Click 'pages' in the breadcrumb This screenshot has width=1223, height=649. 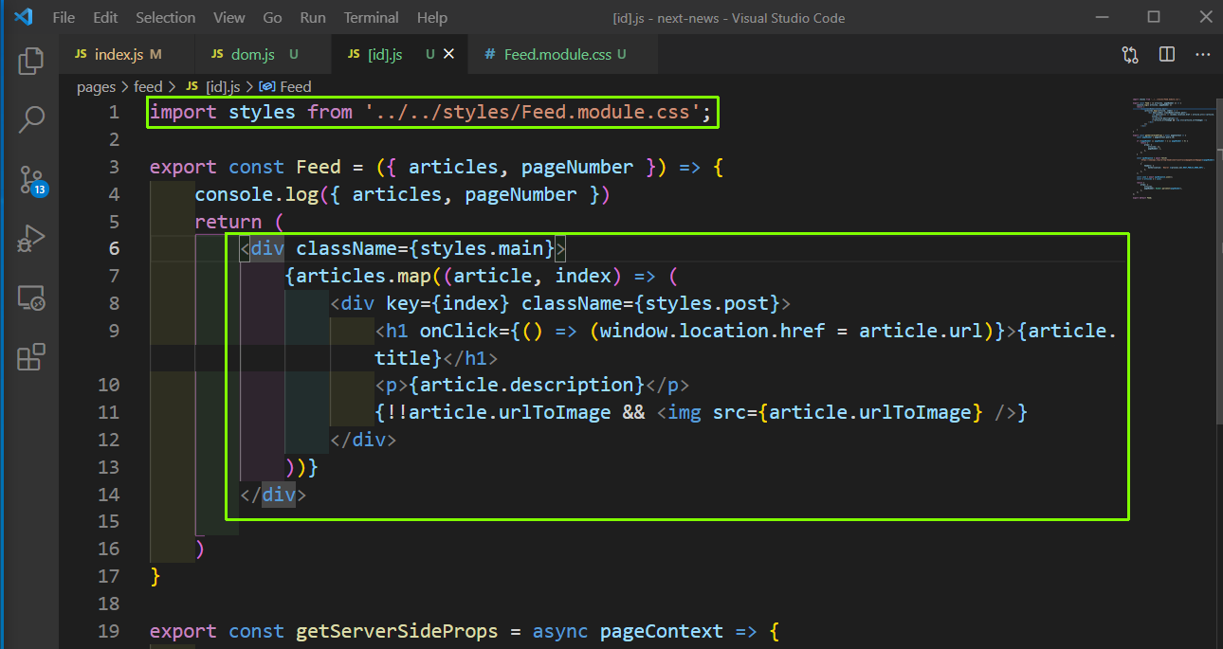tap(96, 86)
